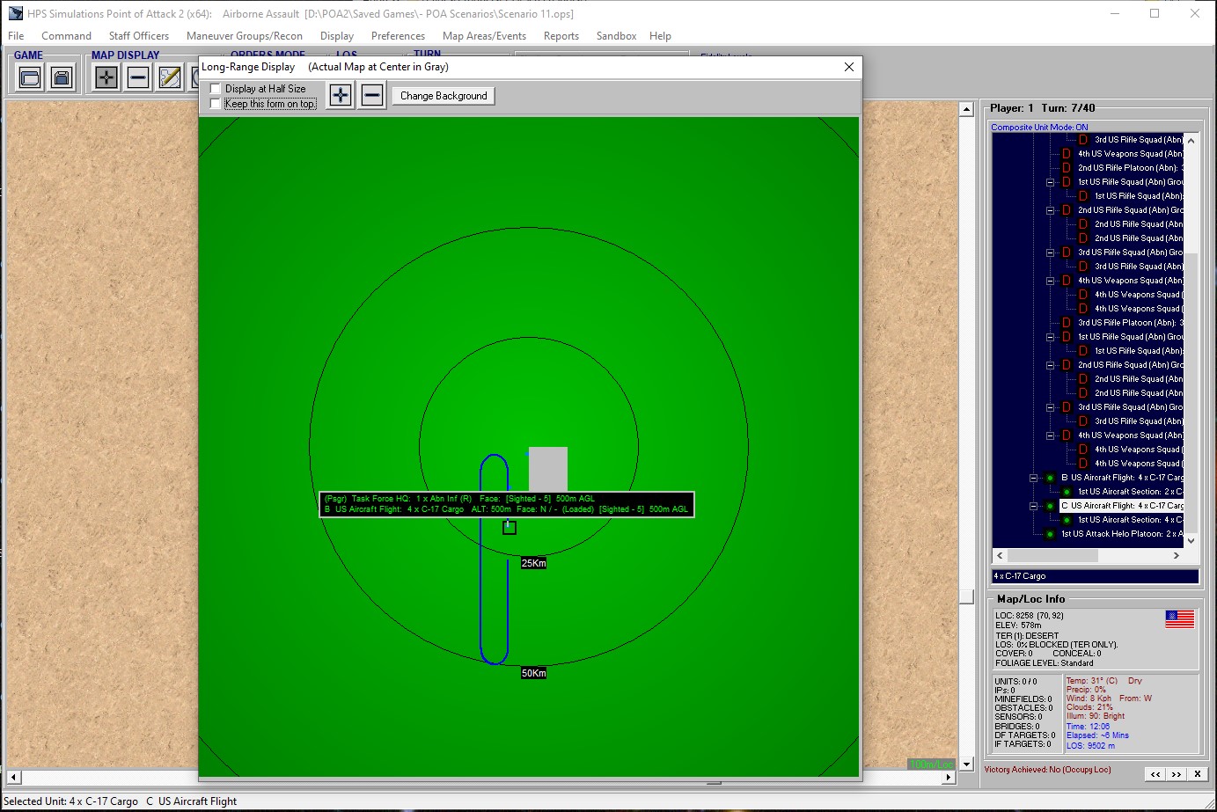Close the Long-Range Display dialog

point(849,67)
